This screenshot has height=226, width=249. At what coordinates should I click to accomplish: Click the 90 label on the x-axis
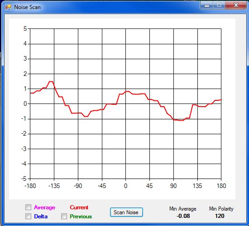point(173,186)
